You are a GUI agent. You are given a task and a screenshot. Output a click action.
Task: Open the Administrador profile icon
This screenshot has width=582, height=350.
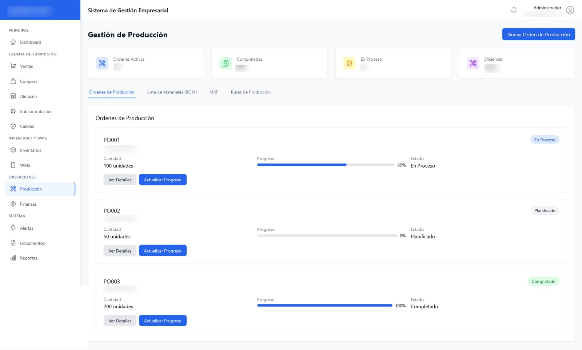click(x=570, y=11)
